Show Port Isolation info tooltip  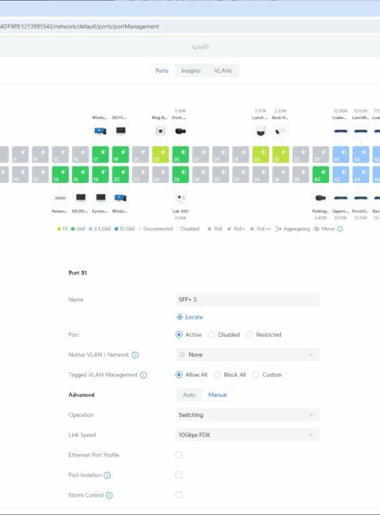[107, 475]
